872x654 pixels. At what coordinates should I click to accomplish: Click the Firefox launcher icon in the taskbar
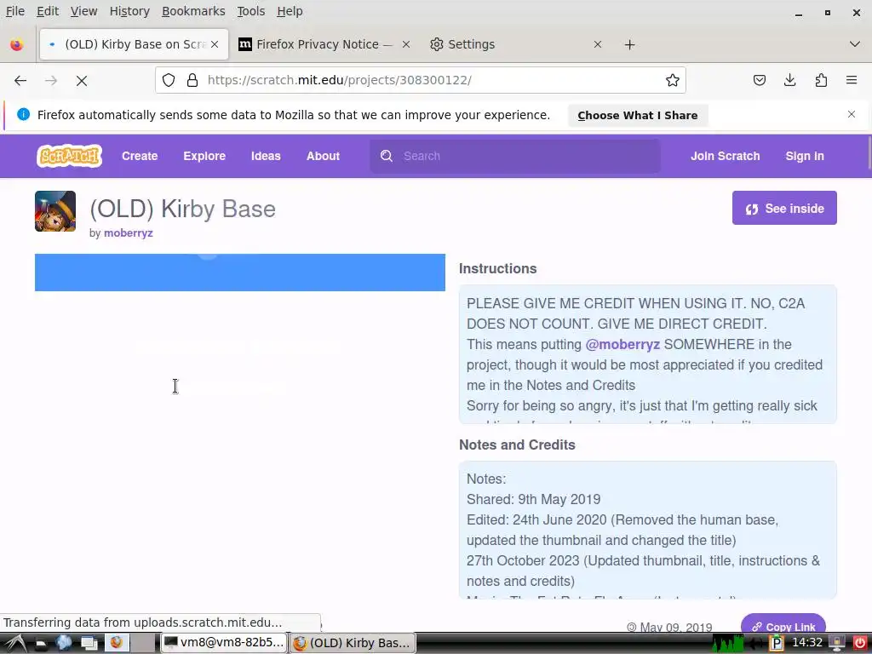pos(116,643)
